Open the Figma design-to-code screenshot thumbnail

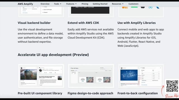[91, 76]
